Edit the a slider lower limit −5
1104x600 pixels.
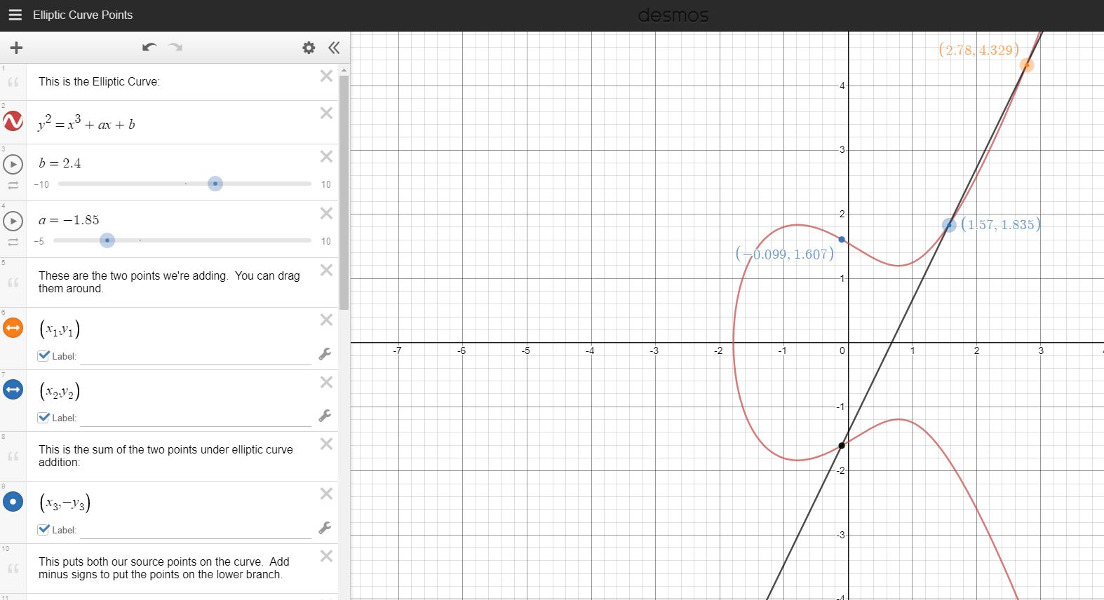(39, 241)
